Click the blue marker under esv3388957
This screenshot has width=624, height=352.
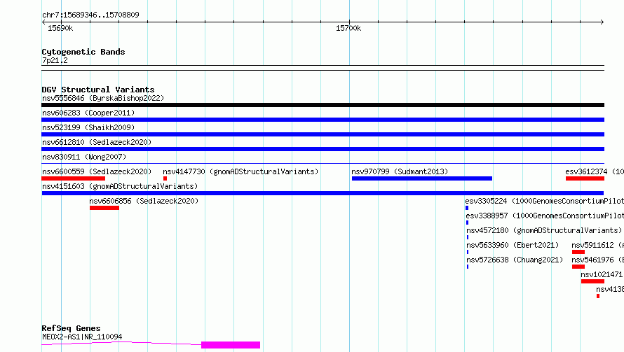coord(467,223)
